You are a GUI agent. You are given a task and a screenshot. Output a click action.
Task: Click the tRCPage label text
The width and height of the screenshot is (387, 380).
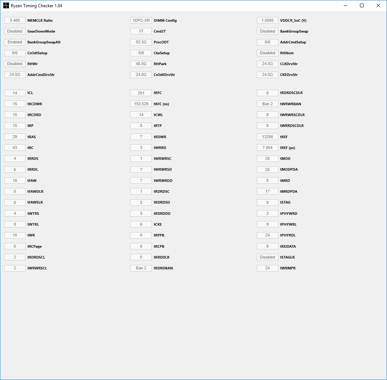[x=35, y=247]
